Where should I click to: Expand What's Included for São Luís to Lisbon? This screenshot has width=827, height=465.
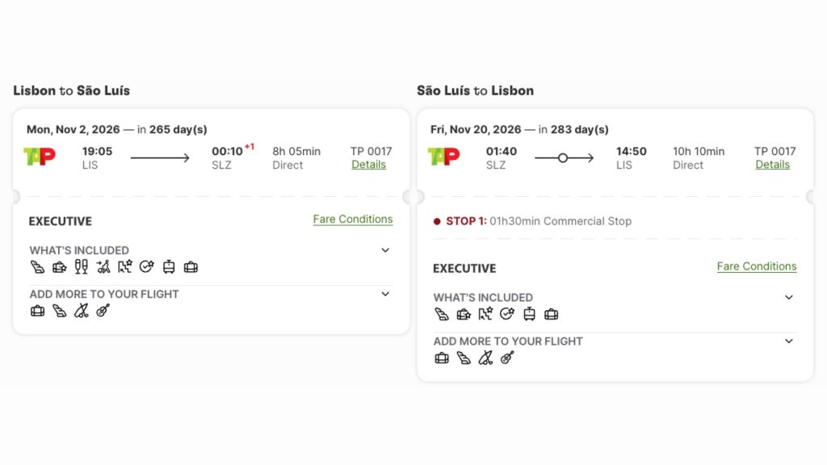789,297
